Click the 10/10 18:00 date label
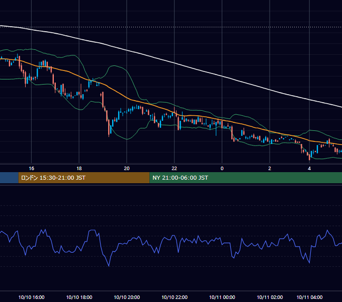The width and height of the screenshot is (342, 302). [79, 297]
